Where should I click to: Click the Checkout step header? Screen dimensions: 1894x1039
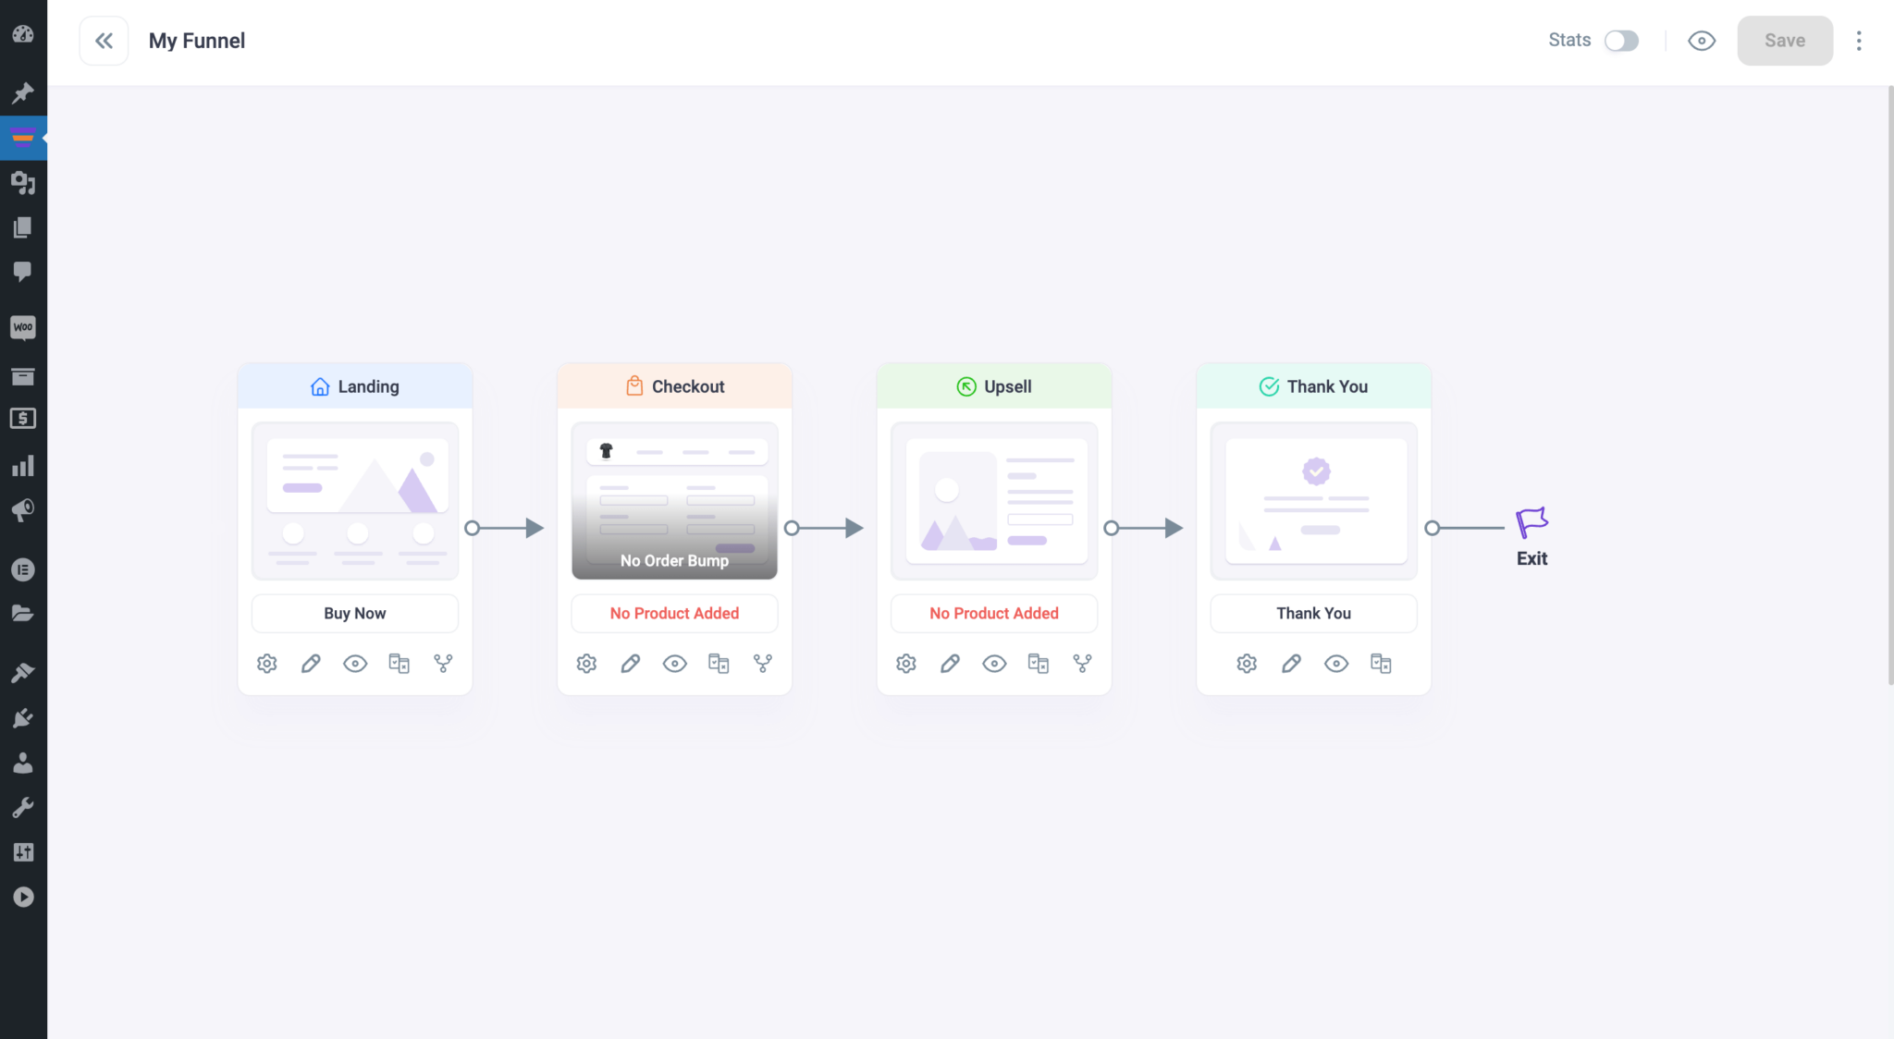point(674,386)
